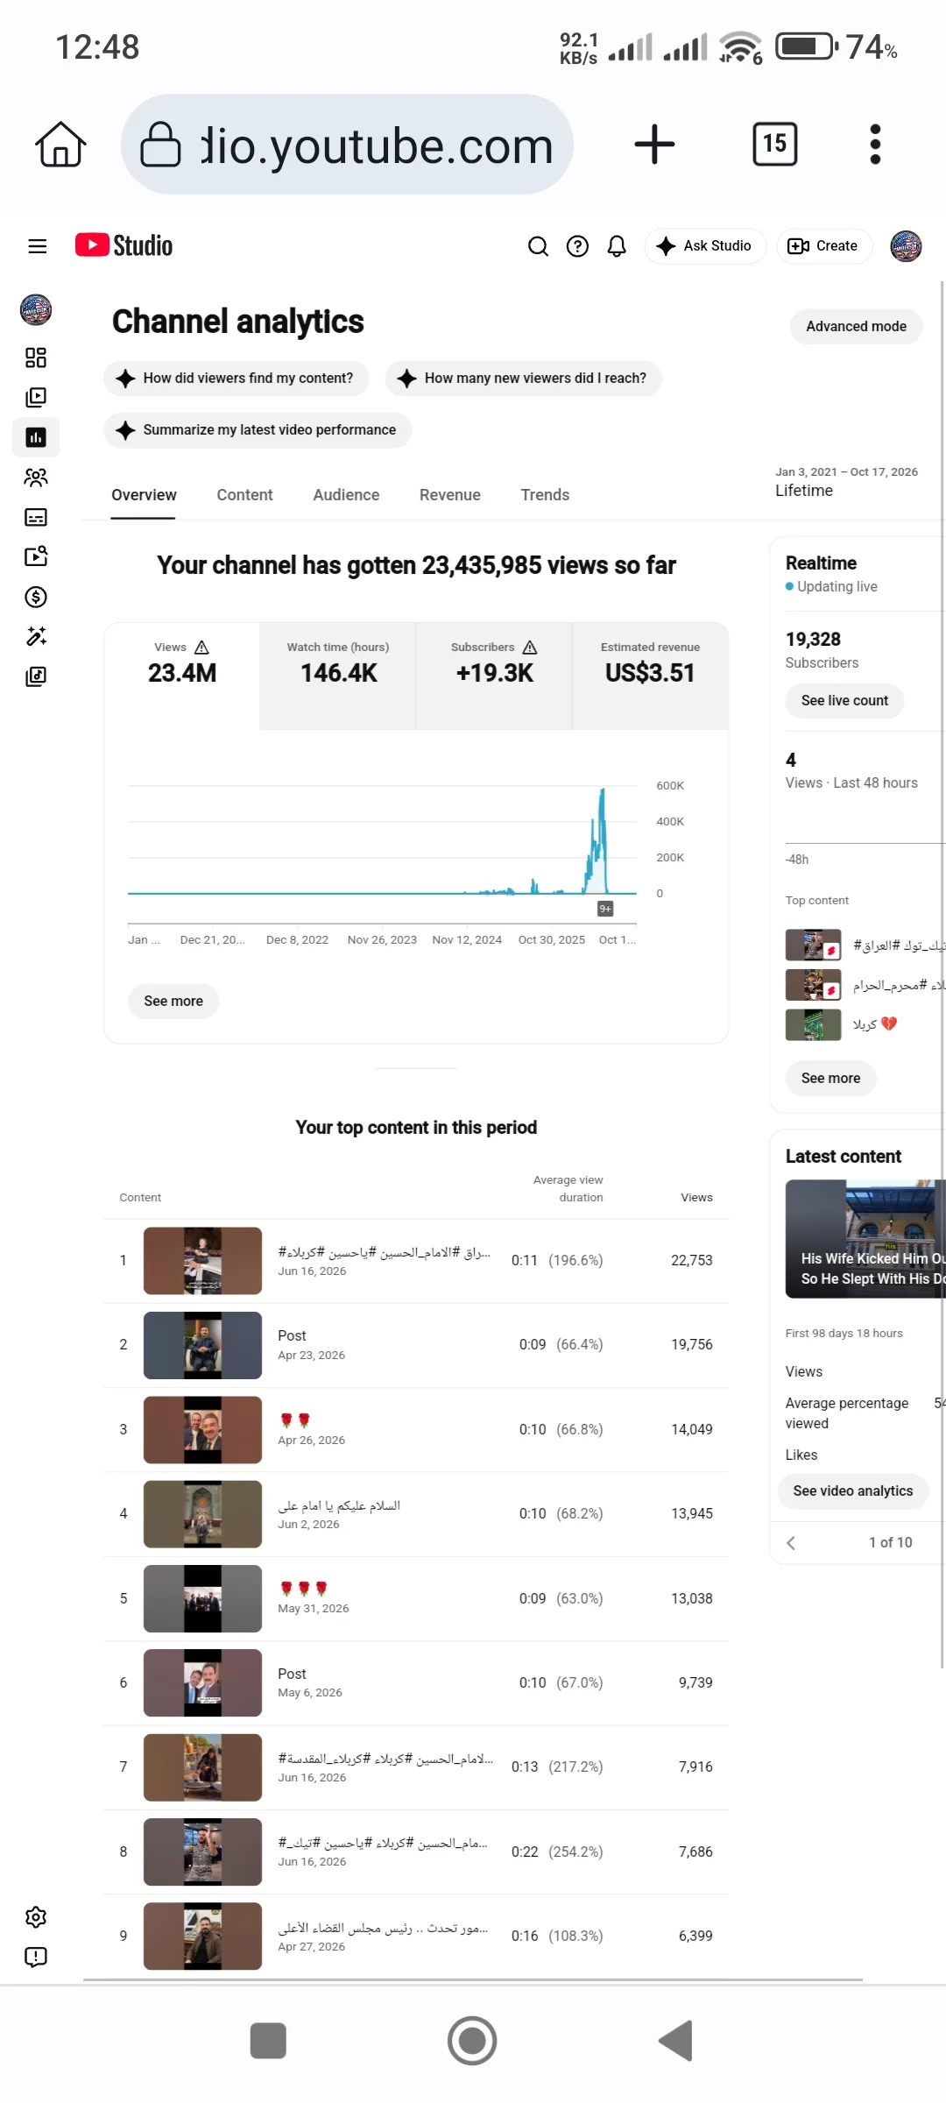Select the Estimated revenue US$3.51 card
Image resolution: width=946 pixels, height=2103 pixels.
[650, 676]
